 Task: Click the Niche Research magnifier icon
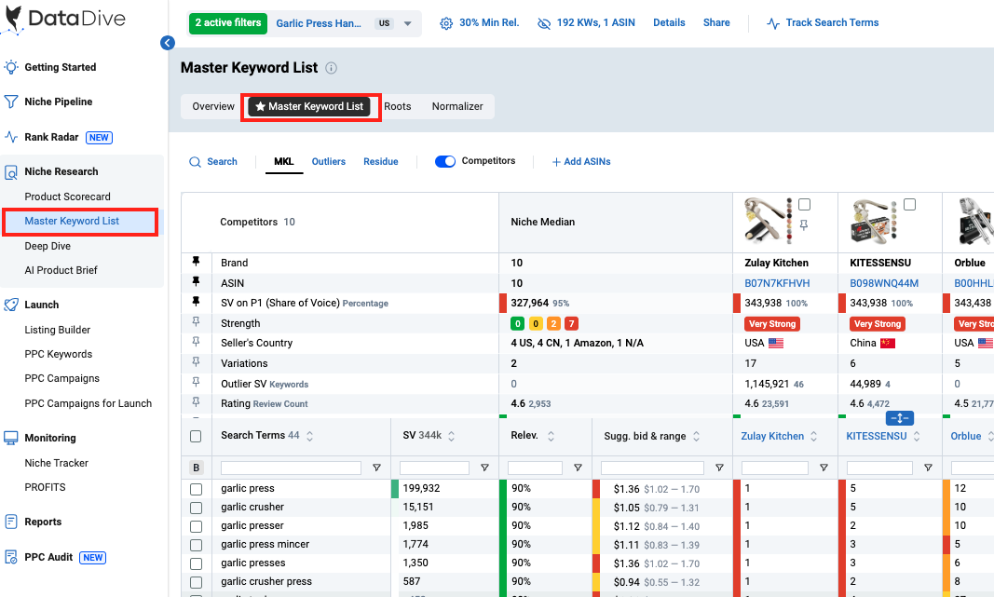point(11,171)
